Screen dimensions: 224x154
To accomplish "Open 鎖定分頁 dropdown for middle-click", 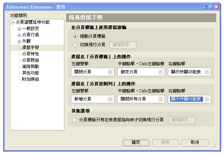I will pyautogui.click(x=141, y=72).
